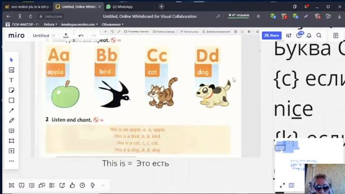Select the 'This is = Это есть' text

[x=135, y=163]
